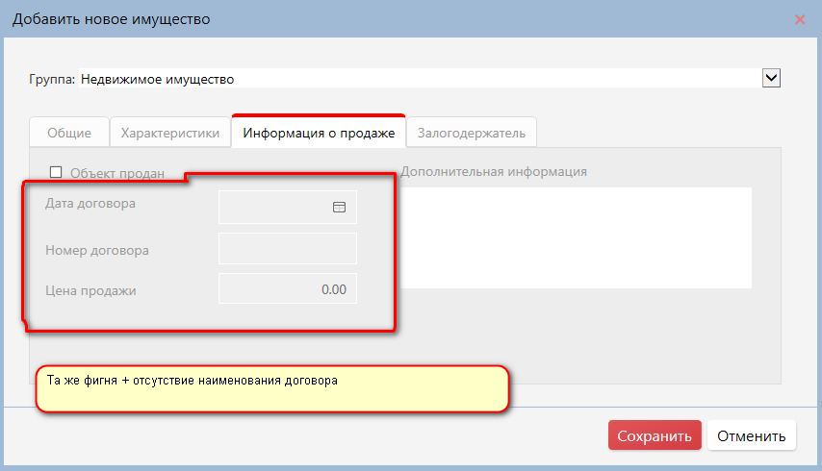Open the Характеристики tab
Screen dimensions: 822x471
170,133
